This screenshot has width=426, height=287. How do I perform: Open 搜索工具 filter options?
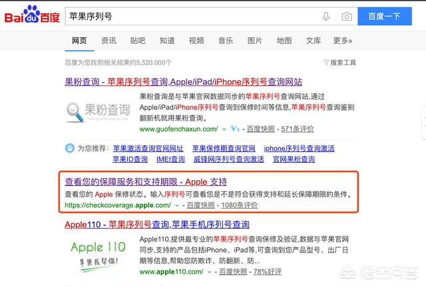coord(340,62)
